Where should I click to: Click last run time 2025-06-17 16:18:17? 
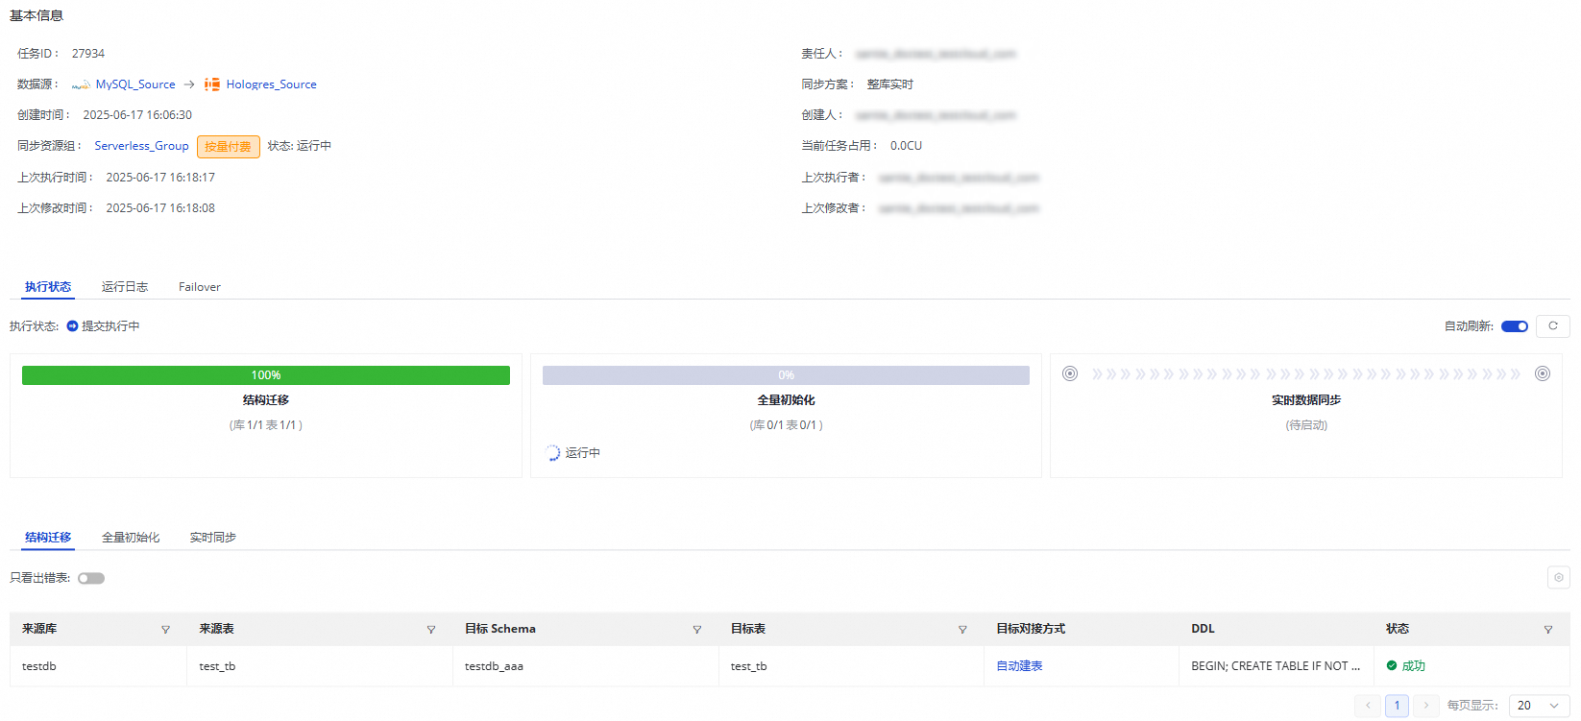click(160, 178)
